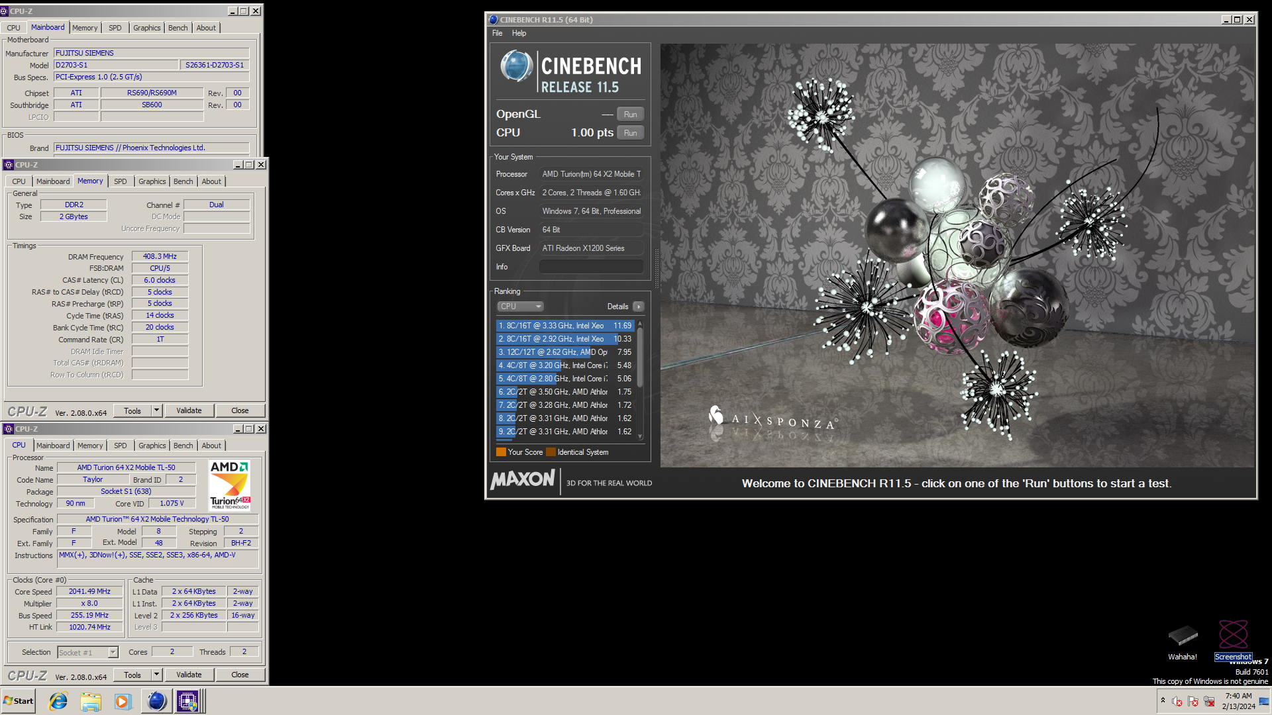Viewport: 1272px width, 715px height.
Task: Click the 408.3 MHz DRAM Frequency value
Action: pyautogui.click(x=160, y=256)
